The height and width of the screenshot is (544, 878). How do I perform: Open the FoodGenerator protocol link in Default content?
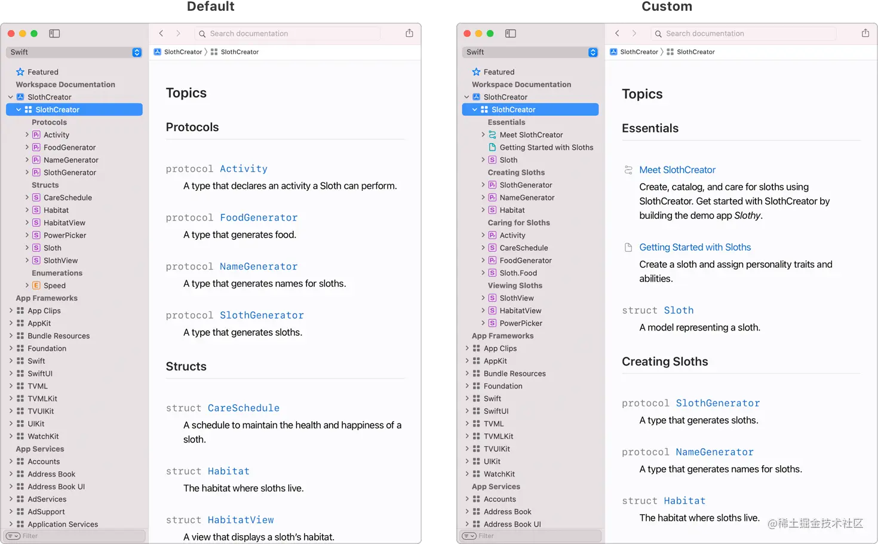point(259,218)
